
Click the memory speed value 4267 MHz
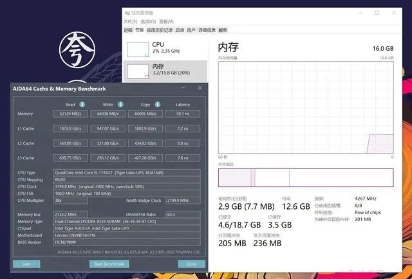pos(365,199)
